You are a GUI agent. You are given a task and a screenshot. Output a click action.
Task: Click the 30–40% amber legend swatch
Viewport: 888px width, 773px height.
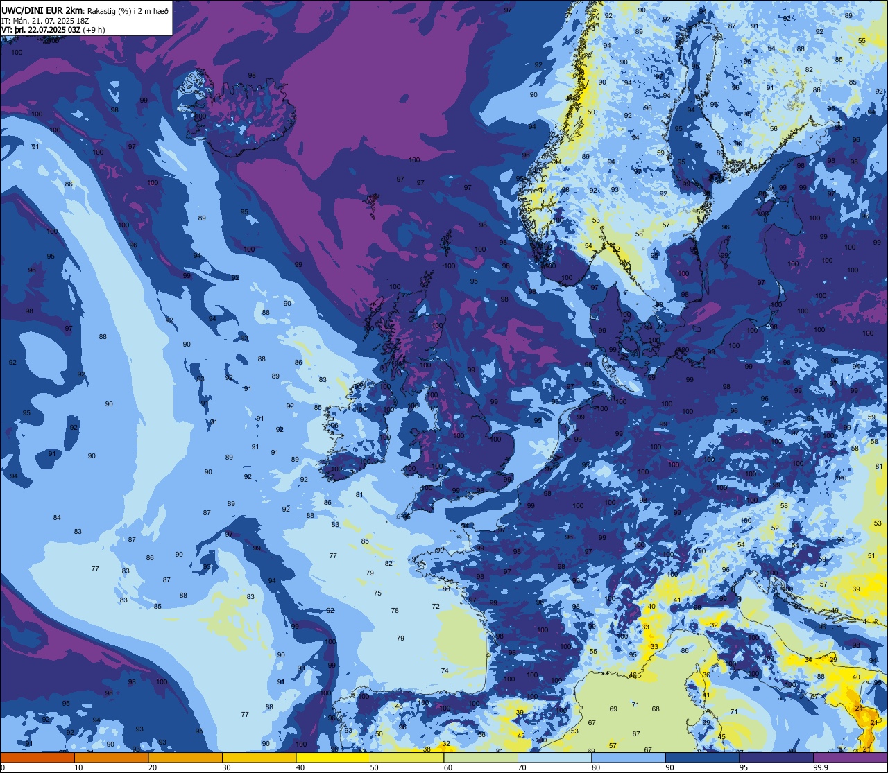(259, 757)
